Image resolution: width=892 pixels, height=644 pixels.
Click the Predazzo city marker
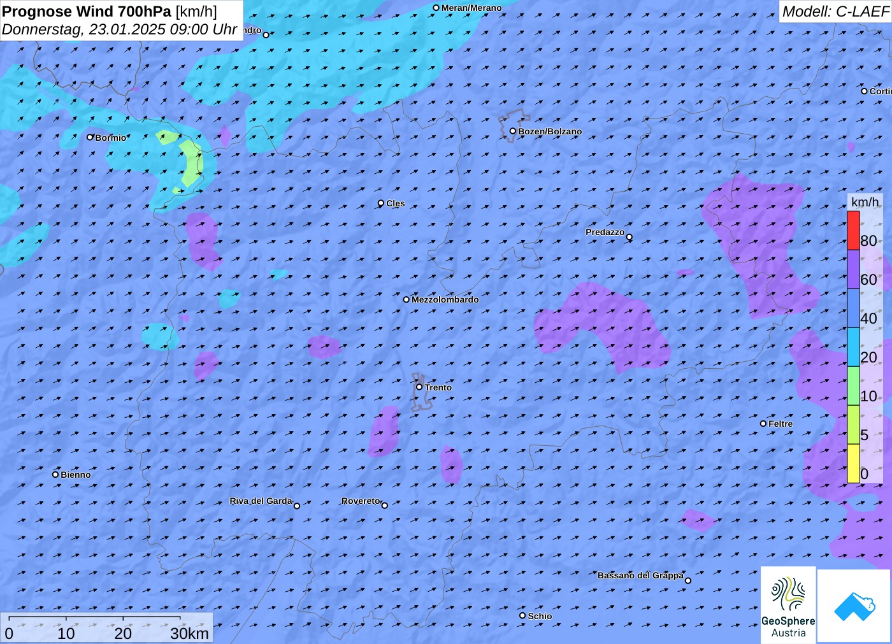(629, 237)
